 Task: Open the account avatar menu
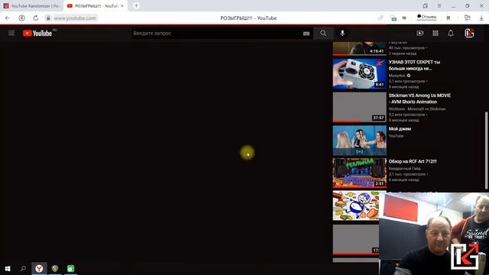pos(469,33)
